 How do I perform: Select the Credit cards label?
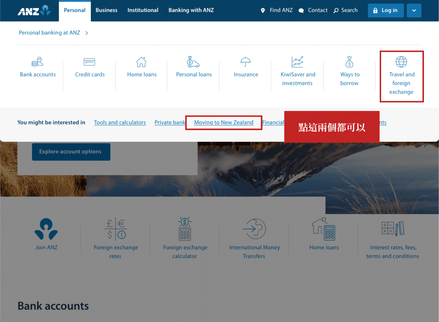(90, 75)
